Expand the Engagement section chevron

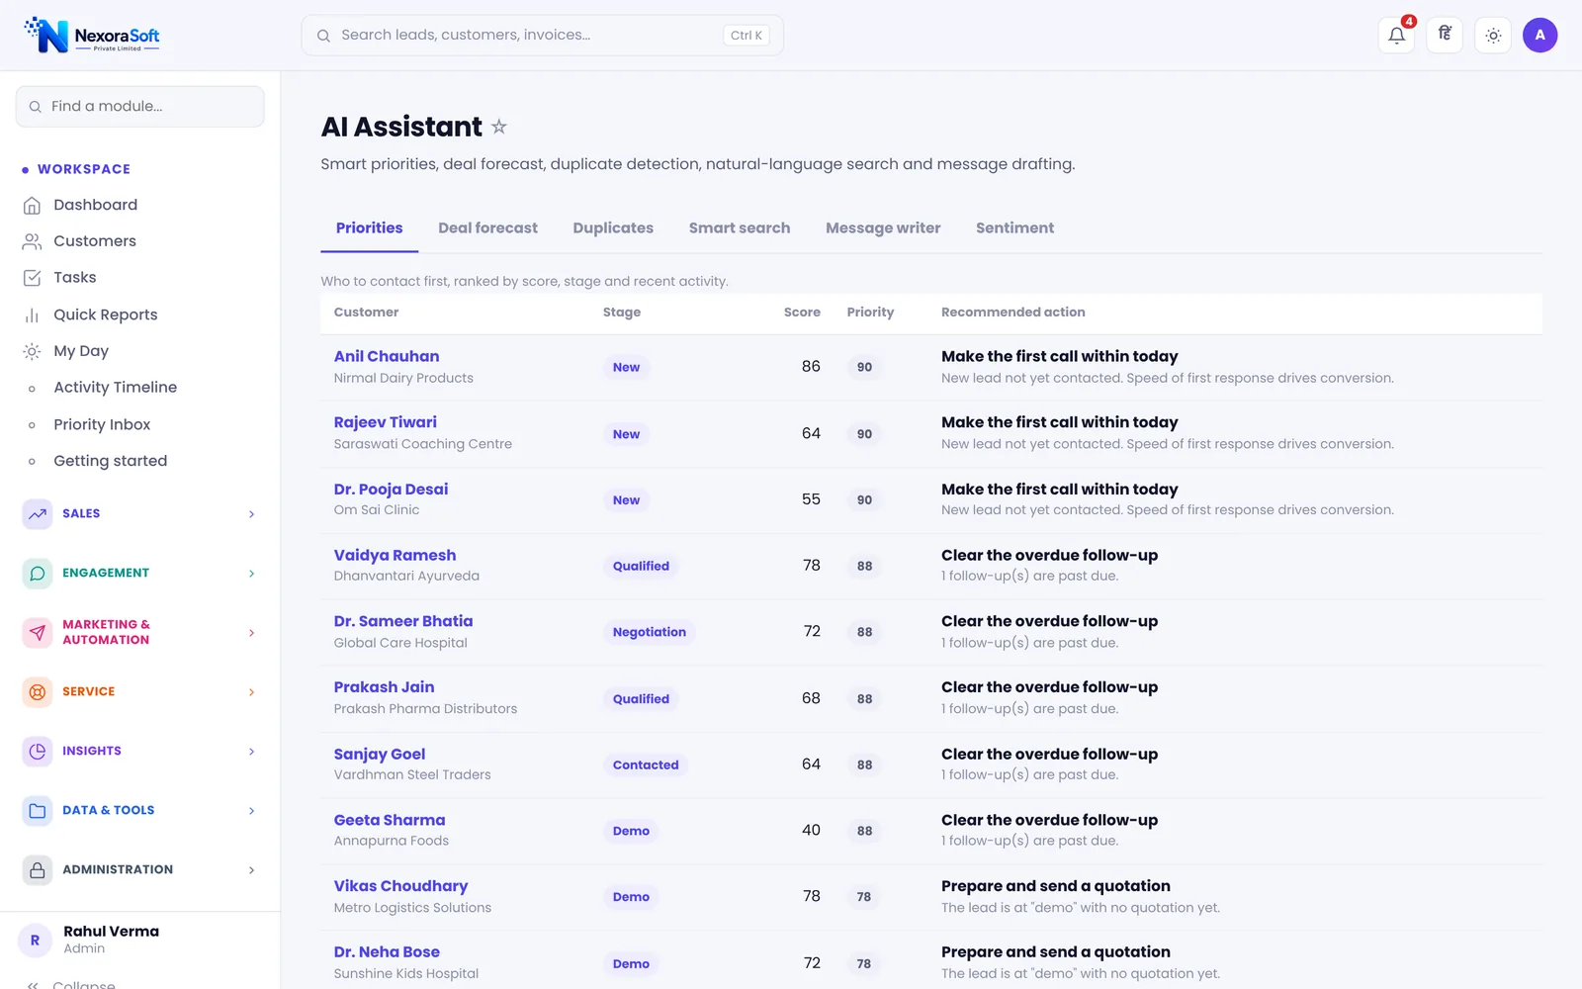pyautogui.click(x=251, y=574)
